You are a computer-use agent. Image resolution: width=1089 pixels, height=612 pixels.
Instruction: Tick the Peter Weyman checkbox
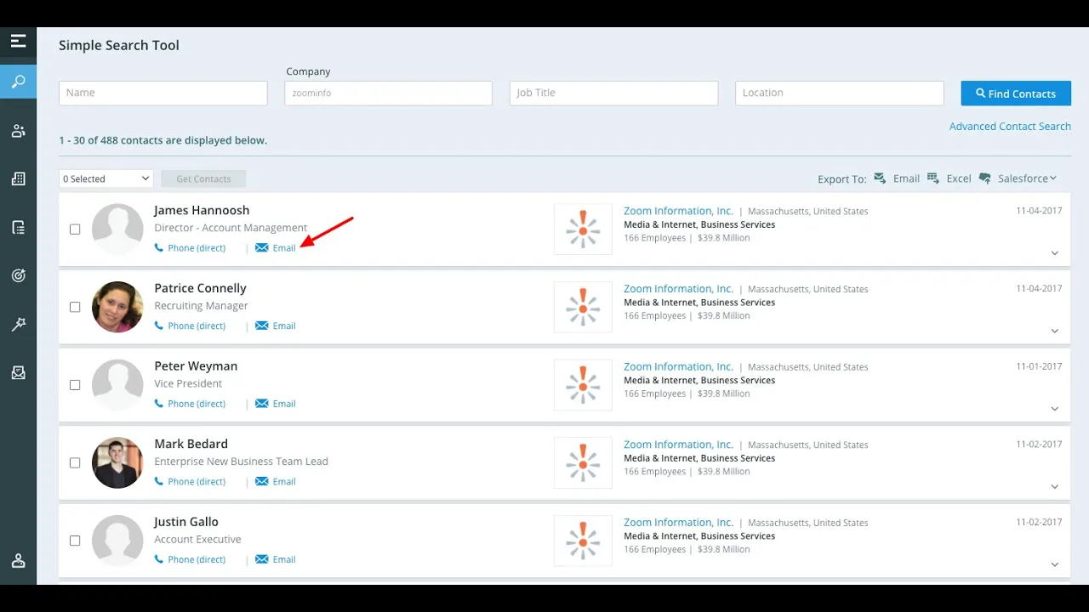(75, 385)
